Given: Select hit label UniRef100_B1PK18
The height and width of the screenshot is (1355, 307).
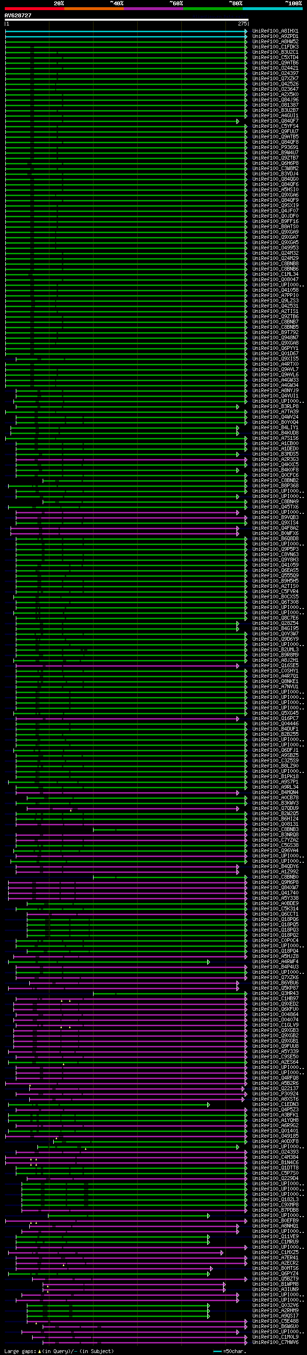Looking at the screenshot, I should [x=275, y=776].
